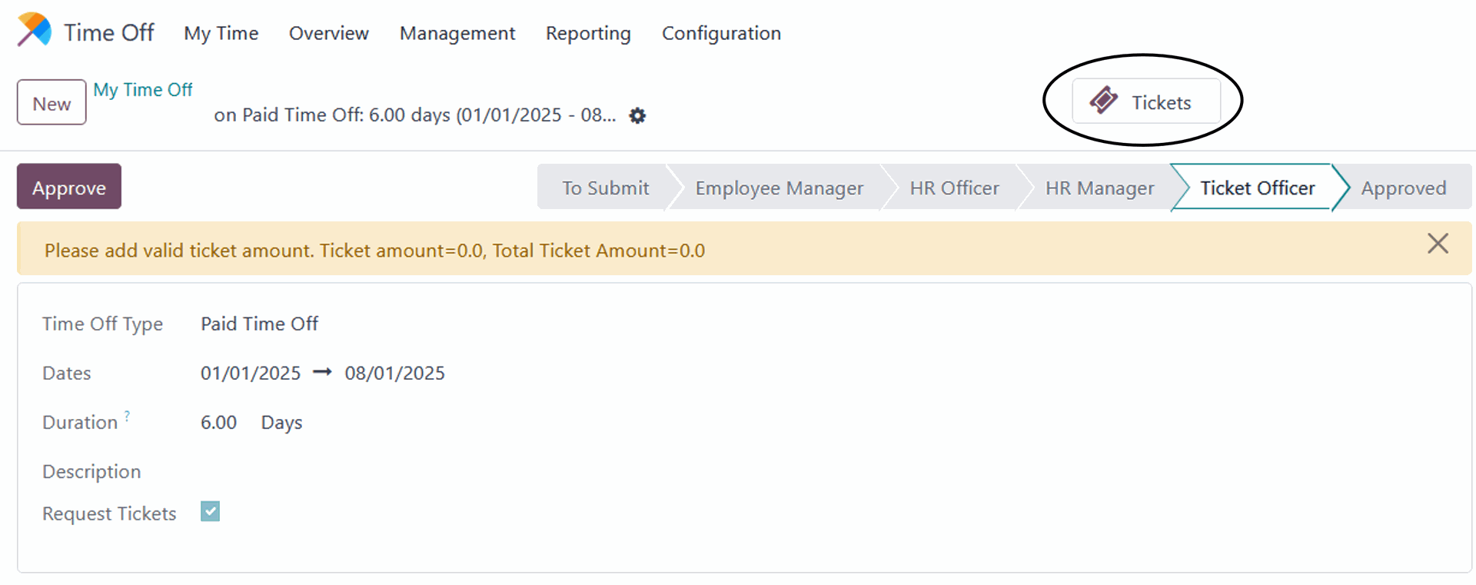
Task: Click the start date 01/01/2025 field
Action: [x=251, y=373]
